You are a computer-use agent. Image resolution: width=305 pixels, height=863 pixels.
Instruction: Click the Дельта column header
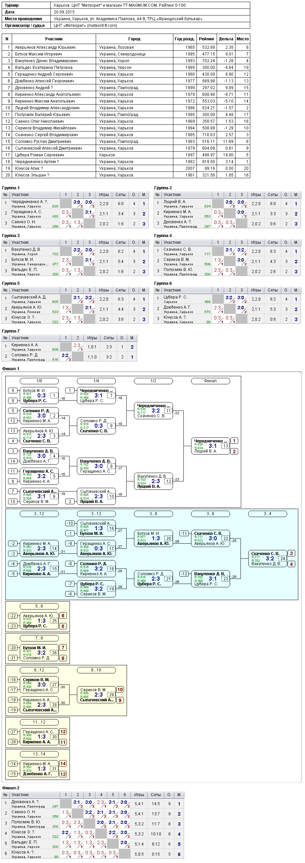(x=226, y=39)
